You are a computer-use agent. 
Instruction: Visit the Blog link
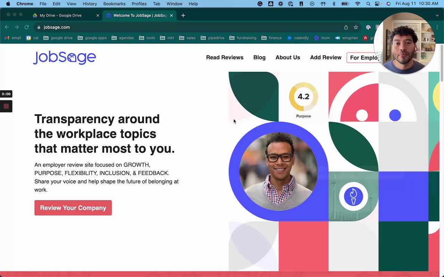(259, 57)
